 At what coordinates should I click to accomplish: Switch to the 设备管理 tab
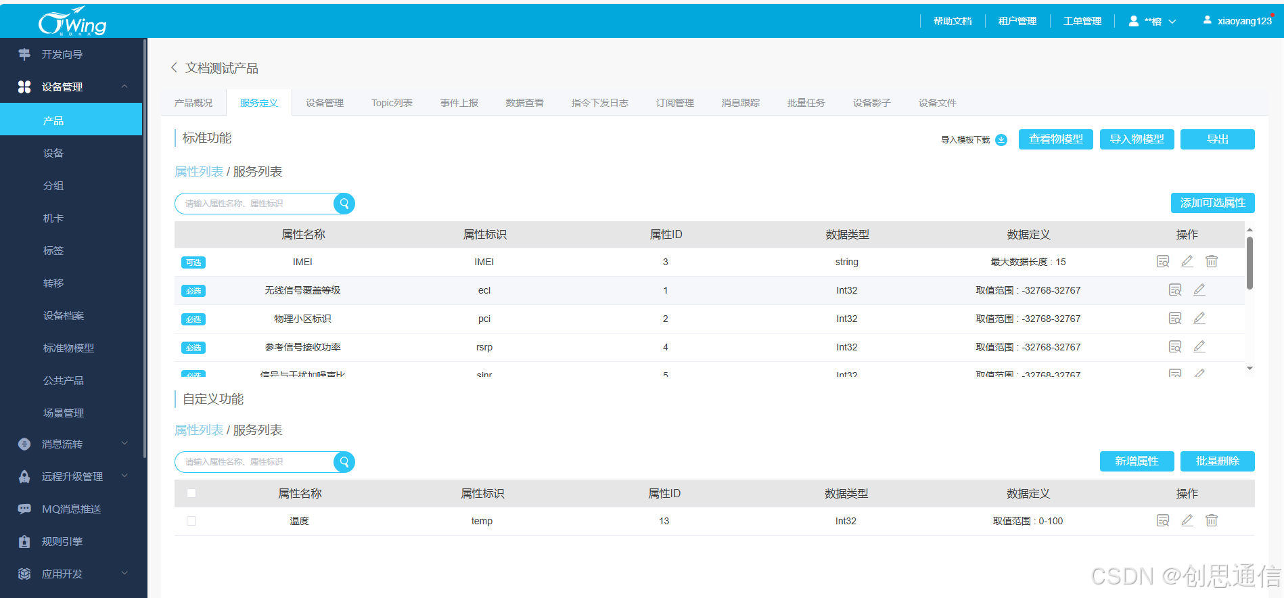(x=325, y=103)
